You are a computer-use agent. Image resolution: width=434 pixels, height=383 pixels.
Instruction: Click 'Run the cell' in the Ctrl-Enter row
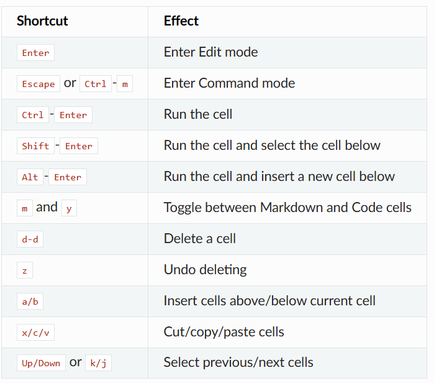click(x=198, y=114)
